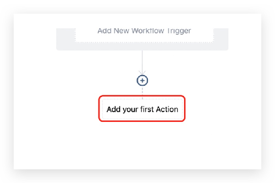Click the gray strip beneath the trigger placeholder

pos(142,47)
